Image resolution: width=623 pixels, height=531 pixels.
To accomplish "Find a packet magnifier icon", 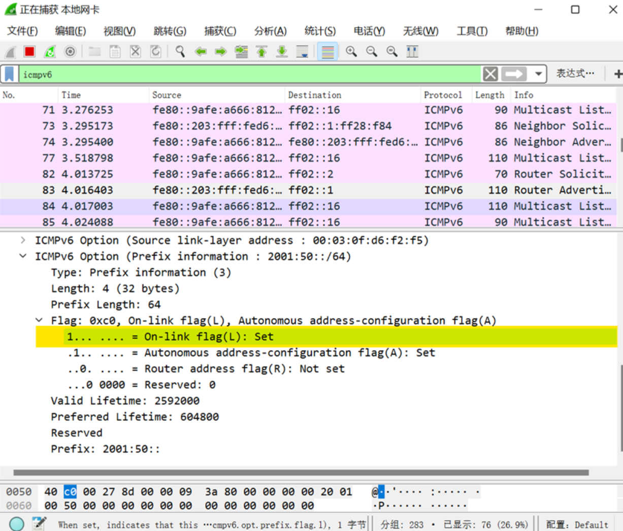I will coord(180,52).
